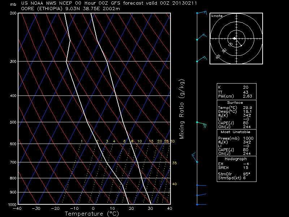Click the SREH value 15
This screenshot has height=217, width=289.
246,168
